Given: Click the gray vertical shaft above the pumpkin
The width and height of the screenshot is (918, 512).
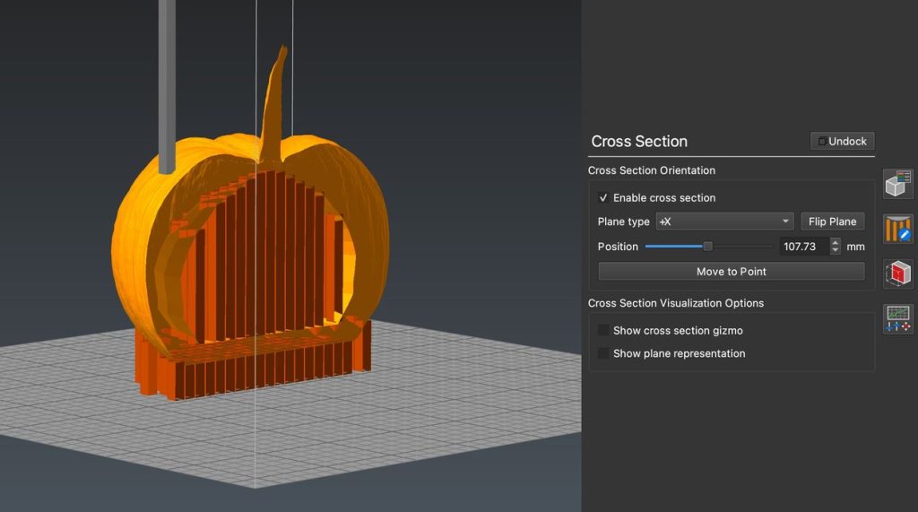Looking at the screenshot, I should pyautogui.click(x=168, y=81).
